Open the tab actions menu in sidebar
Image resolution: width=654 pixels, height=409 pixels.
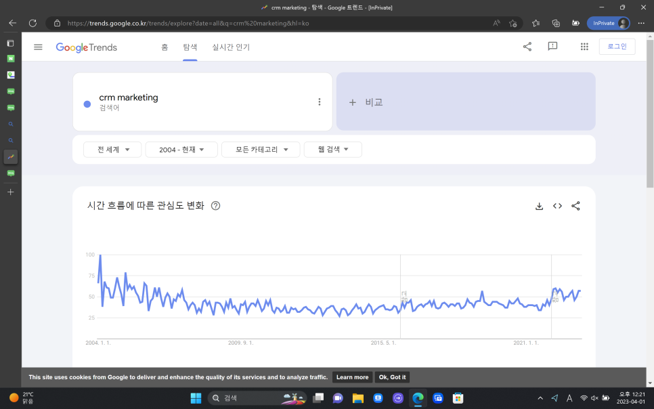point(11,43)
